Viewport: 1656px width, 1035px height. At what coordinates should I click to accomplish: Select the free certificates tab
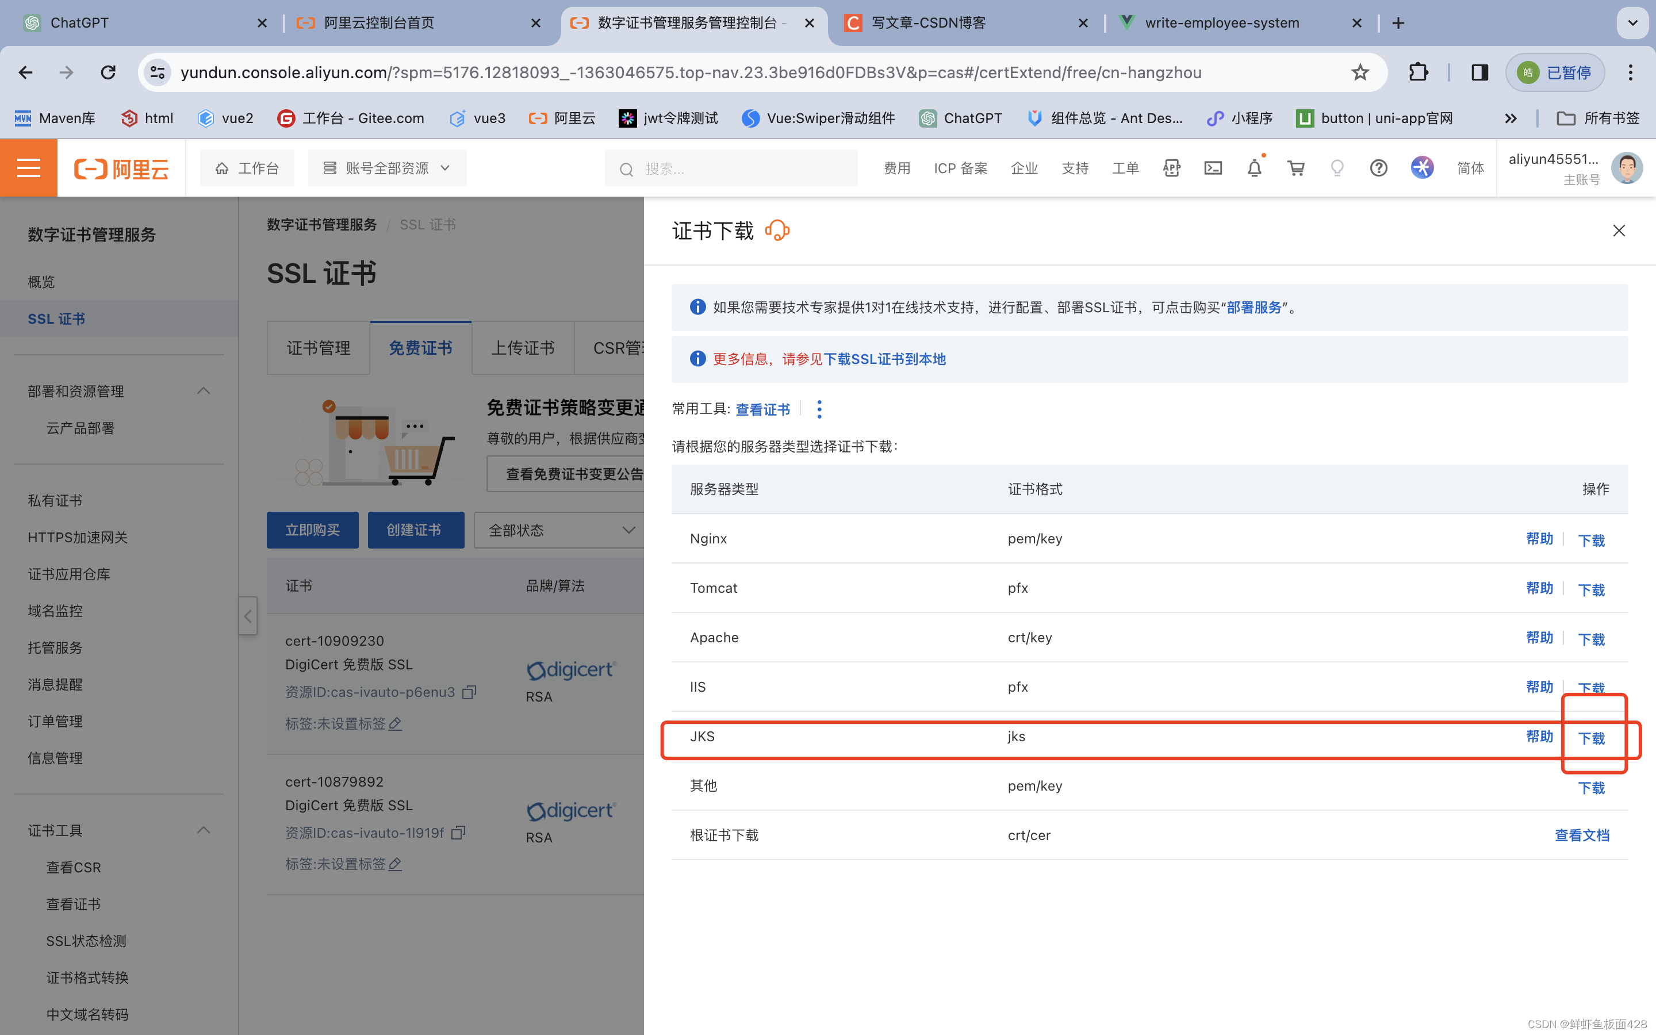click(x=420, y=348)
